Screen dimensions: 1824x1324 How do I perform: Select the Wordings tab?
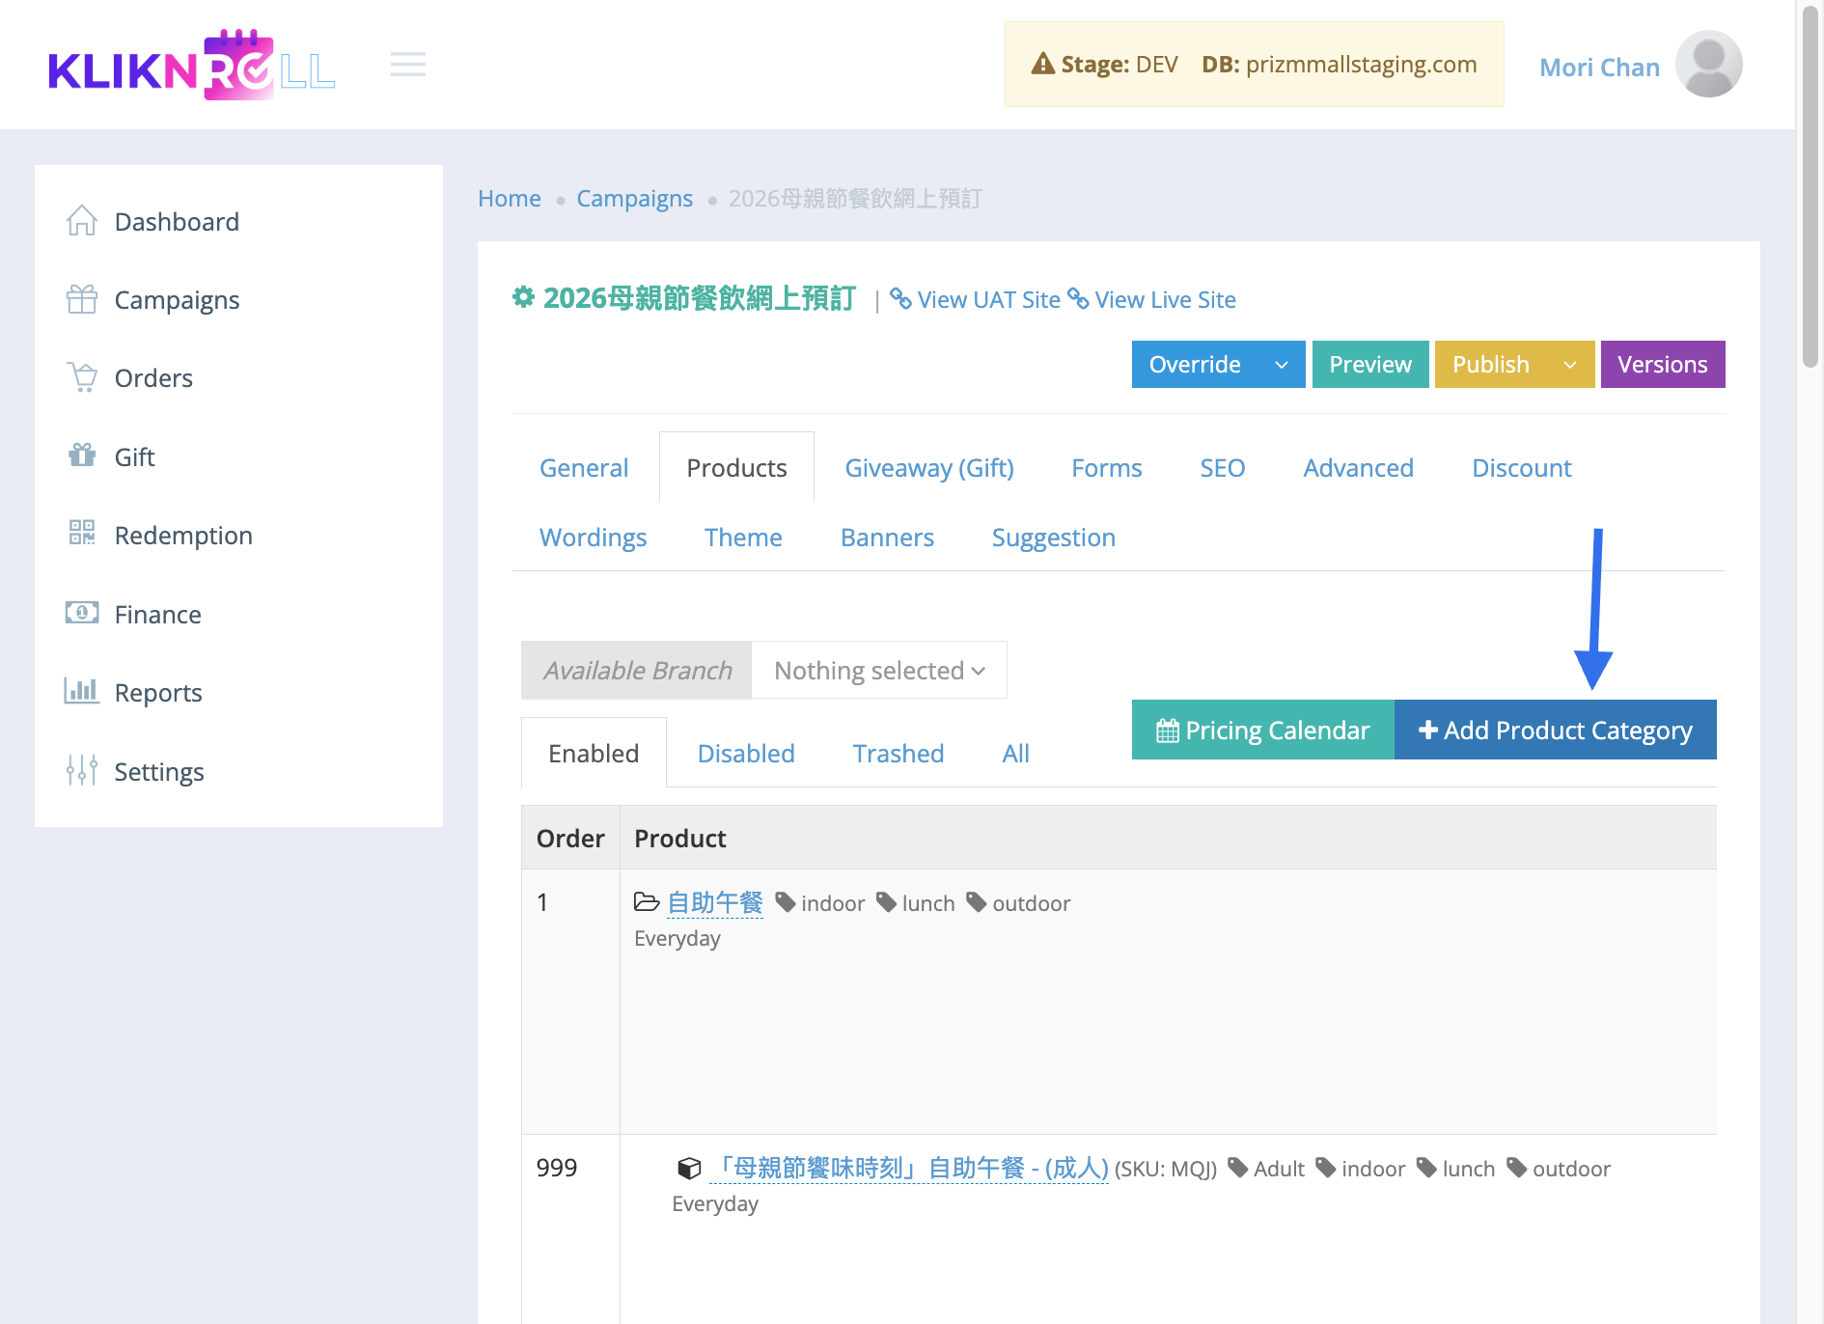pos(594,538)
